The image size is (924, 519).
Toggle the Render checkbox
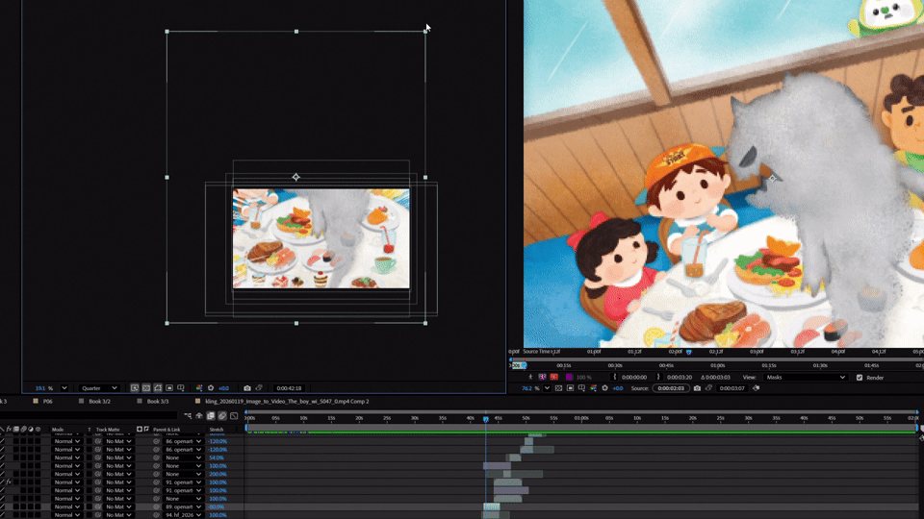point(860,377)
